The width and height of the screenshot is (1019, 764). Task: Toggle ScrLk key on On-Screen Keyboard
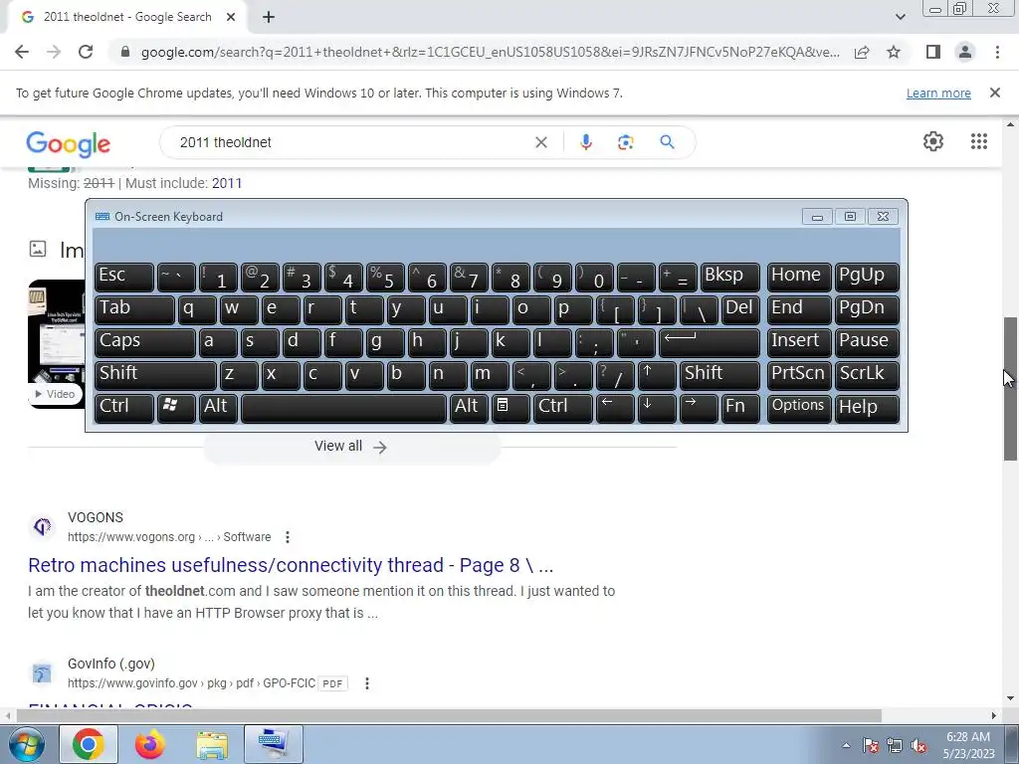click(x=867, y=375)
